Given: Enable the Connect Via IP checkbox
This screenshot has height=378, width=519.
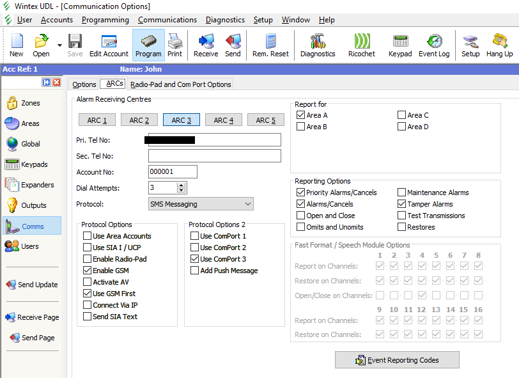Looking at the screenshot, I should point(87,305).
